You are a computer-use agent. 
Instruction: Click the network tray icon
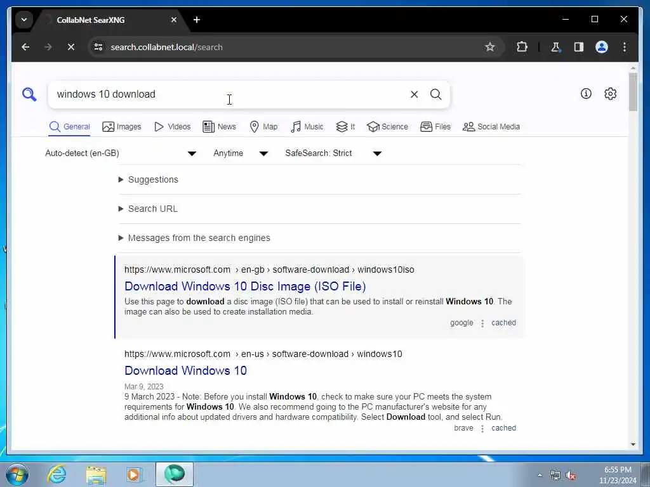555,476
